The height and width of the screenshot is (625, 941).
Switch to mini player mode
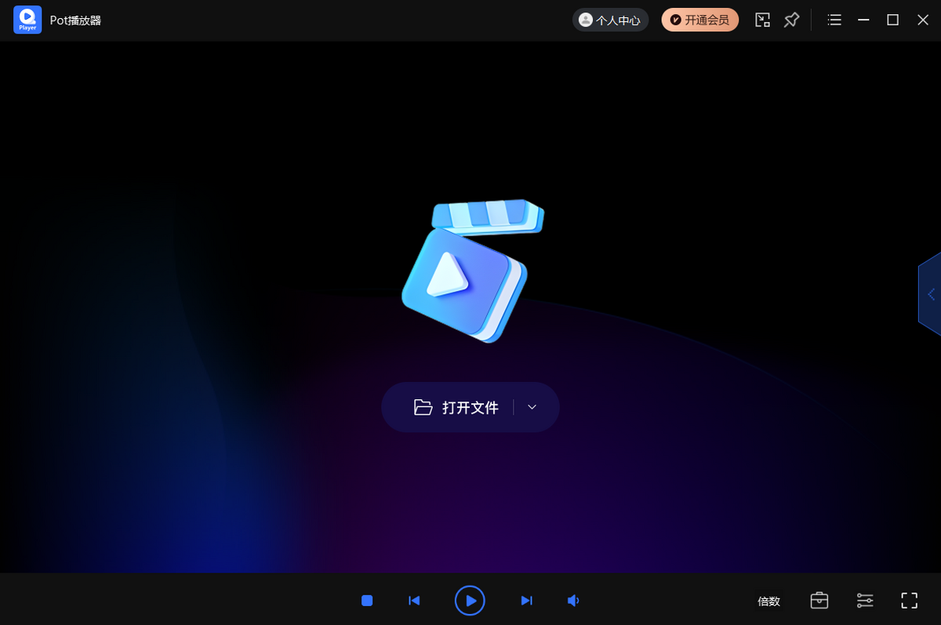(x=762, y=20)
